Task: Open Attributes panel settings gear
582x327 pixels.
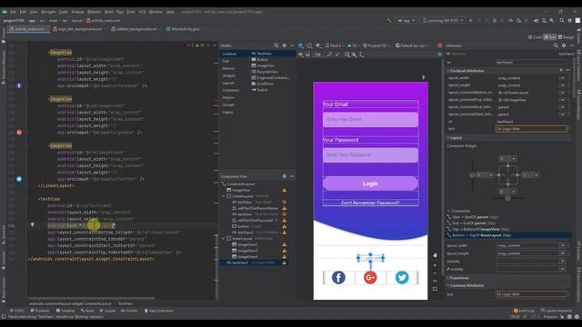Action: coord(564,45)
